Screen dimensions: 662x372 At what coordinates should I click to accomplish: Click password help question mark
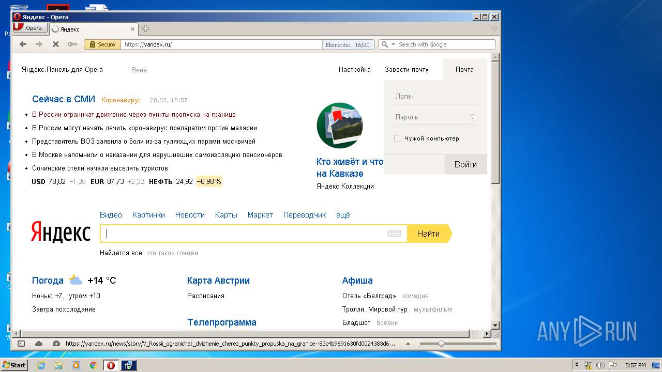click(x=472, y=117)
